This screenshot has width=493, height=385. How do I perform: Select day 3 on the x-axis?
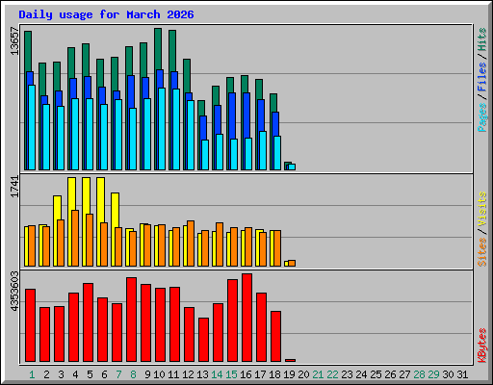tap(61, 374)
